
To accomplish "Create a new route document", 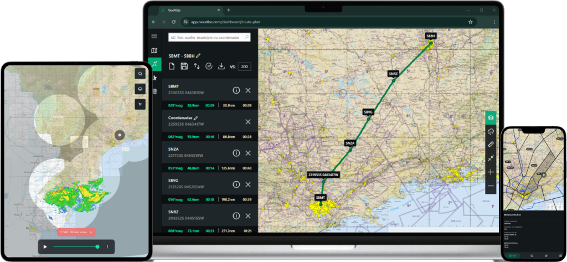I will [x=172, y=66].
